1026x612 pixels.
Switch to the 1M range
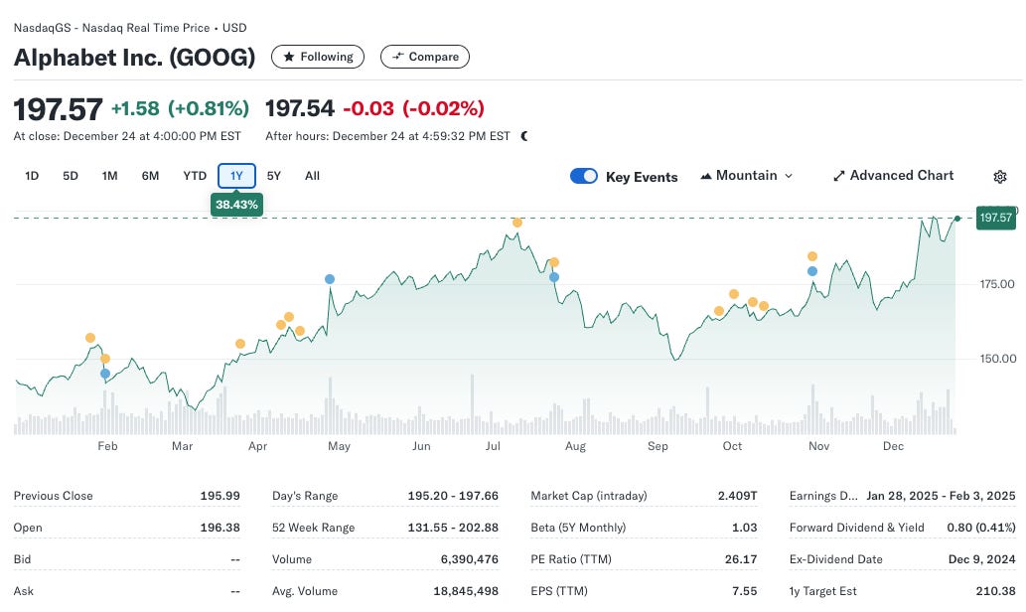pyautogui.click(x=109, y=176)
